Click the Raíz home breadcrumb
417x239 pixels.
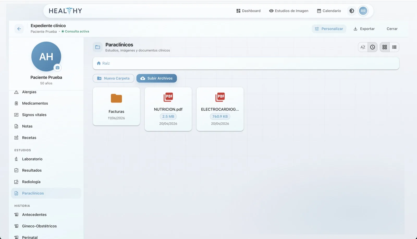[103, 63]
